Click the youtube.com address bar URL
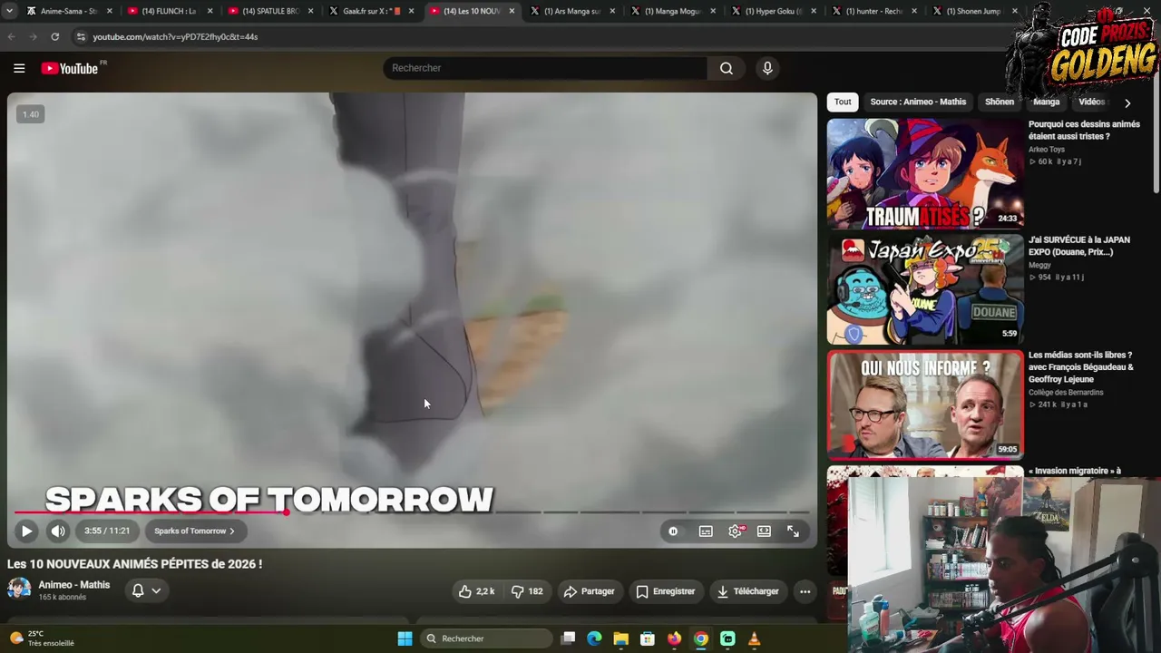This screenshot has height=653, width=1161. coord(175,37)
